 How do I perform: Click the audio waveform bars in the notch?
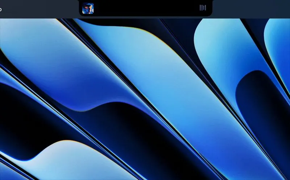(x=203, y=8)
